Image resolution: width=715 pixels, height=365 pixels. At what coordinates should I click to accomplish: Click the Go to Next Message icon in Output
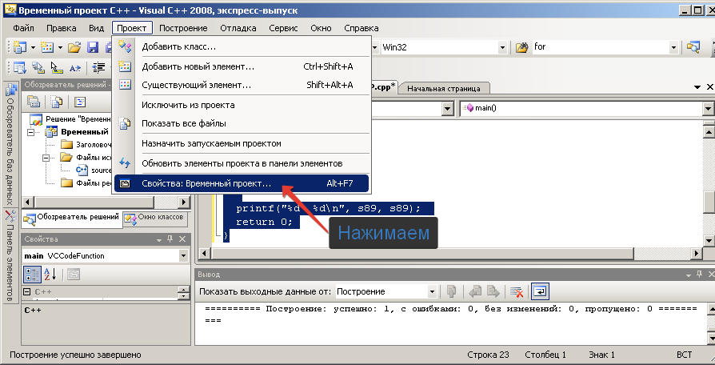493,291
